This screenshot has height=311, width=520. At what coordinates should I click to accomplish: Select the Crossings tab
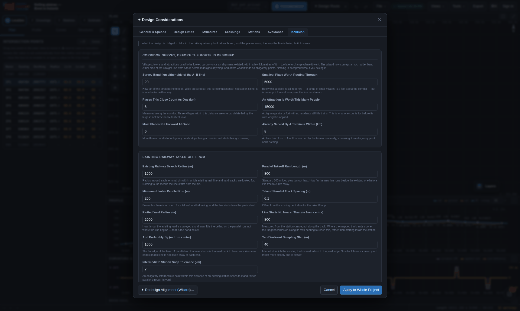point(232,32)
